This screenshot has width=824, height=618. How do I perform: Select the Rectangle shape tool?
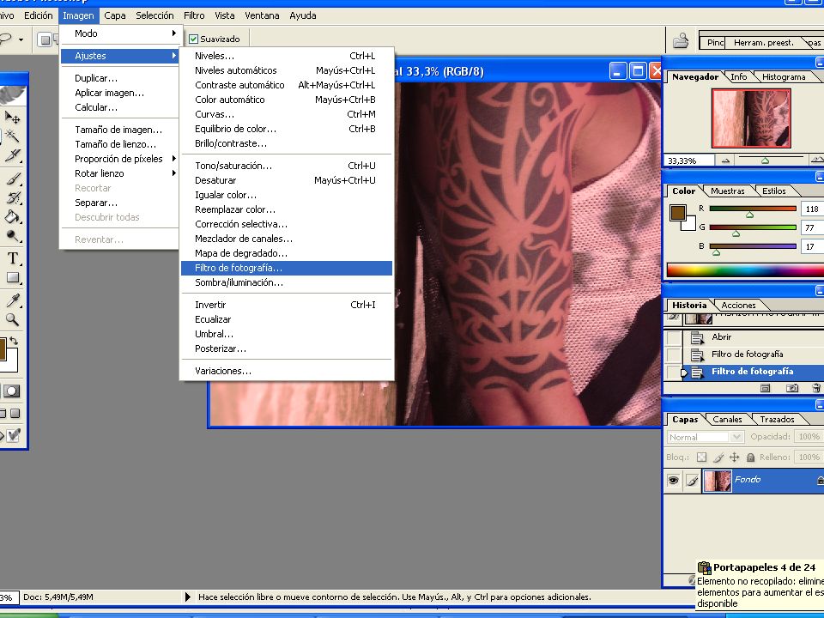point(12,277)
